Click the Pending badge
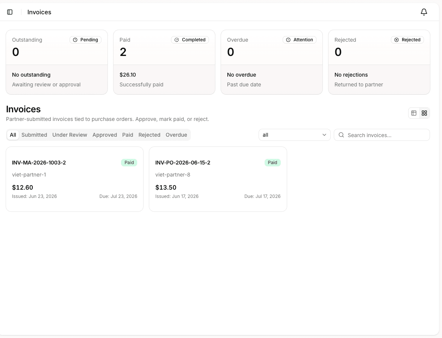This screenshot has width=442, height=338. (x=85, y=40)
